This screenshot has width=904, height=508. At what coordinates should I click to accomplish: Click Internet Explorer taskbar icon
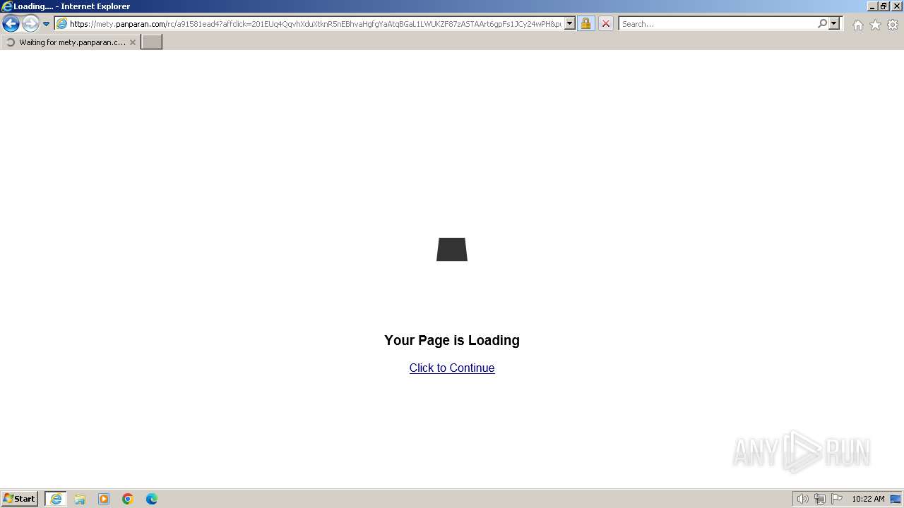tap(56, 499)
